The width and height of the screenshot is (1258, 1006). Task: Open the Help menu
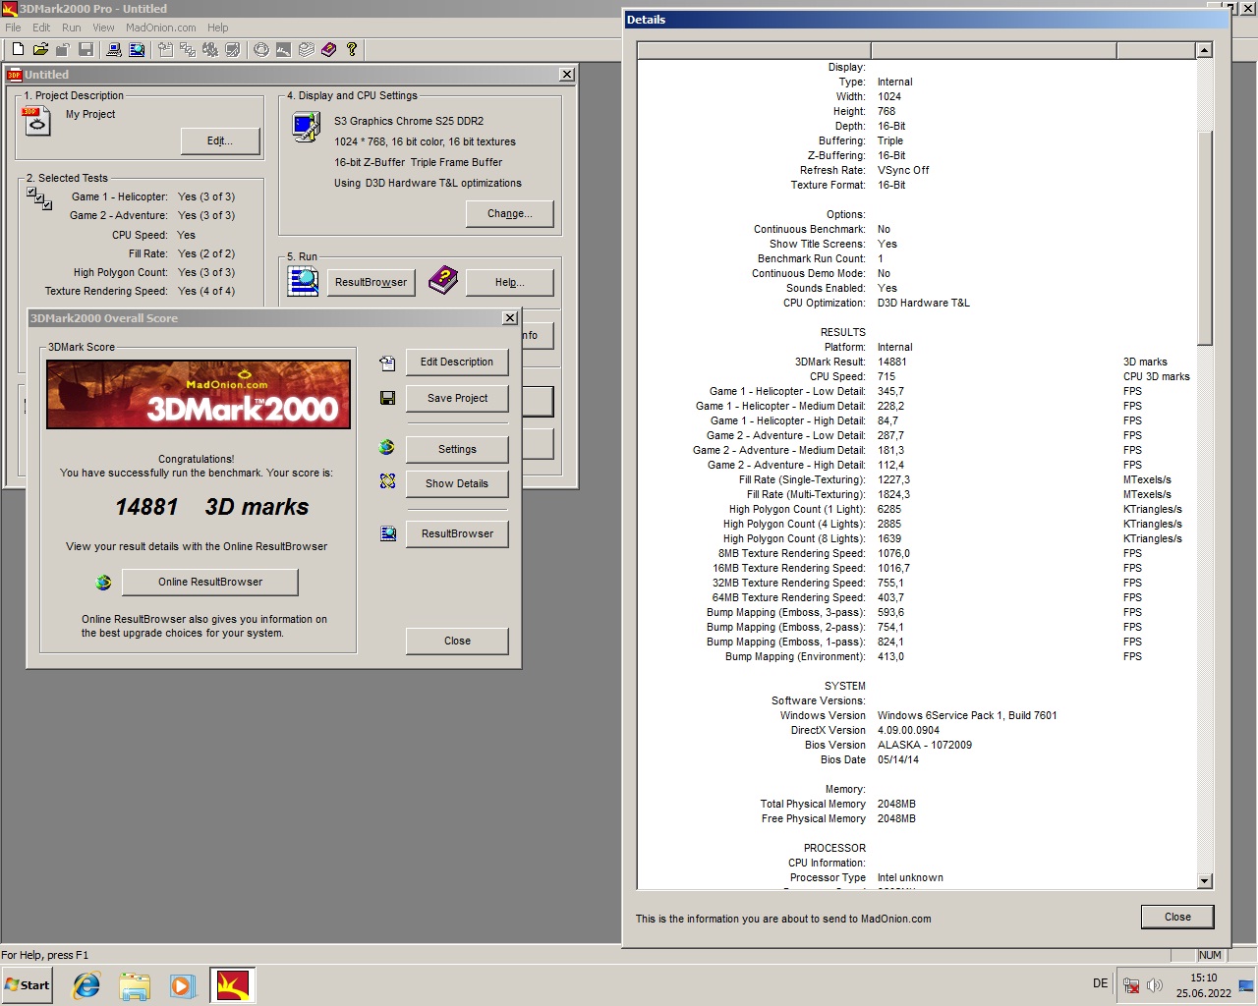click(217, 28)
